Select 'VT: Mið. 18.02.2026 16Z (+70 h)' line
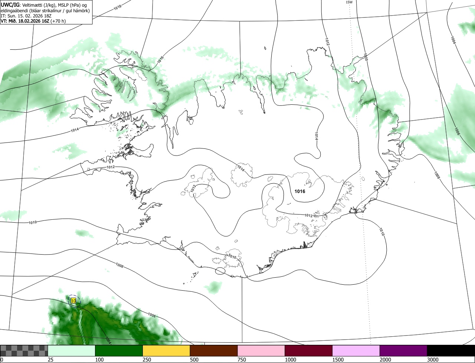 point(33,21)
